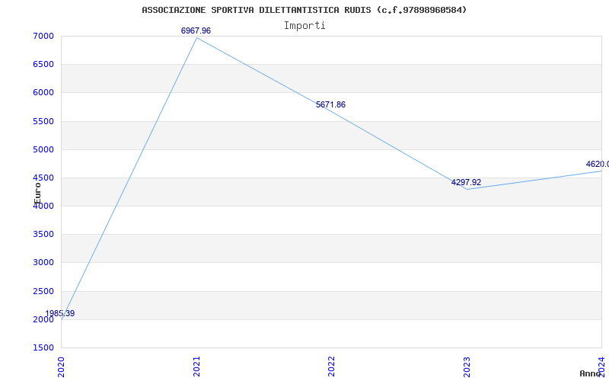Image resolution: width=609 pixels, height=381 pixels.
Task: Click the 2021 x-axis tick label
Action: (196, 367)
